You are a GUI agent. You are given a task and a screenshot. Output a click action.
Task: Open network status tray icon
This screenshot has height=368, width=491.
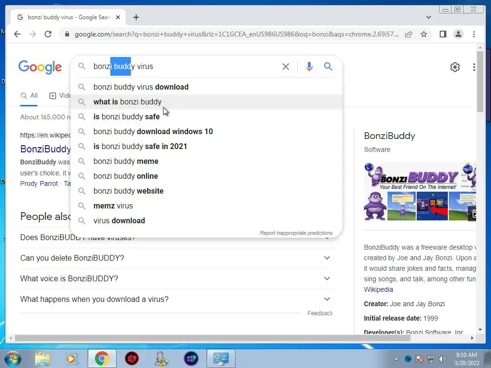(x=431, y=359)
